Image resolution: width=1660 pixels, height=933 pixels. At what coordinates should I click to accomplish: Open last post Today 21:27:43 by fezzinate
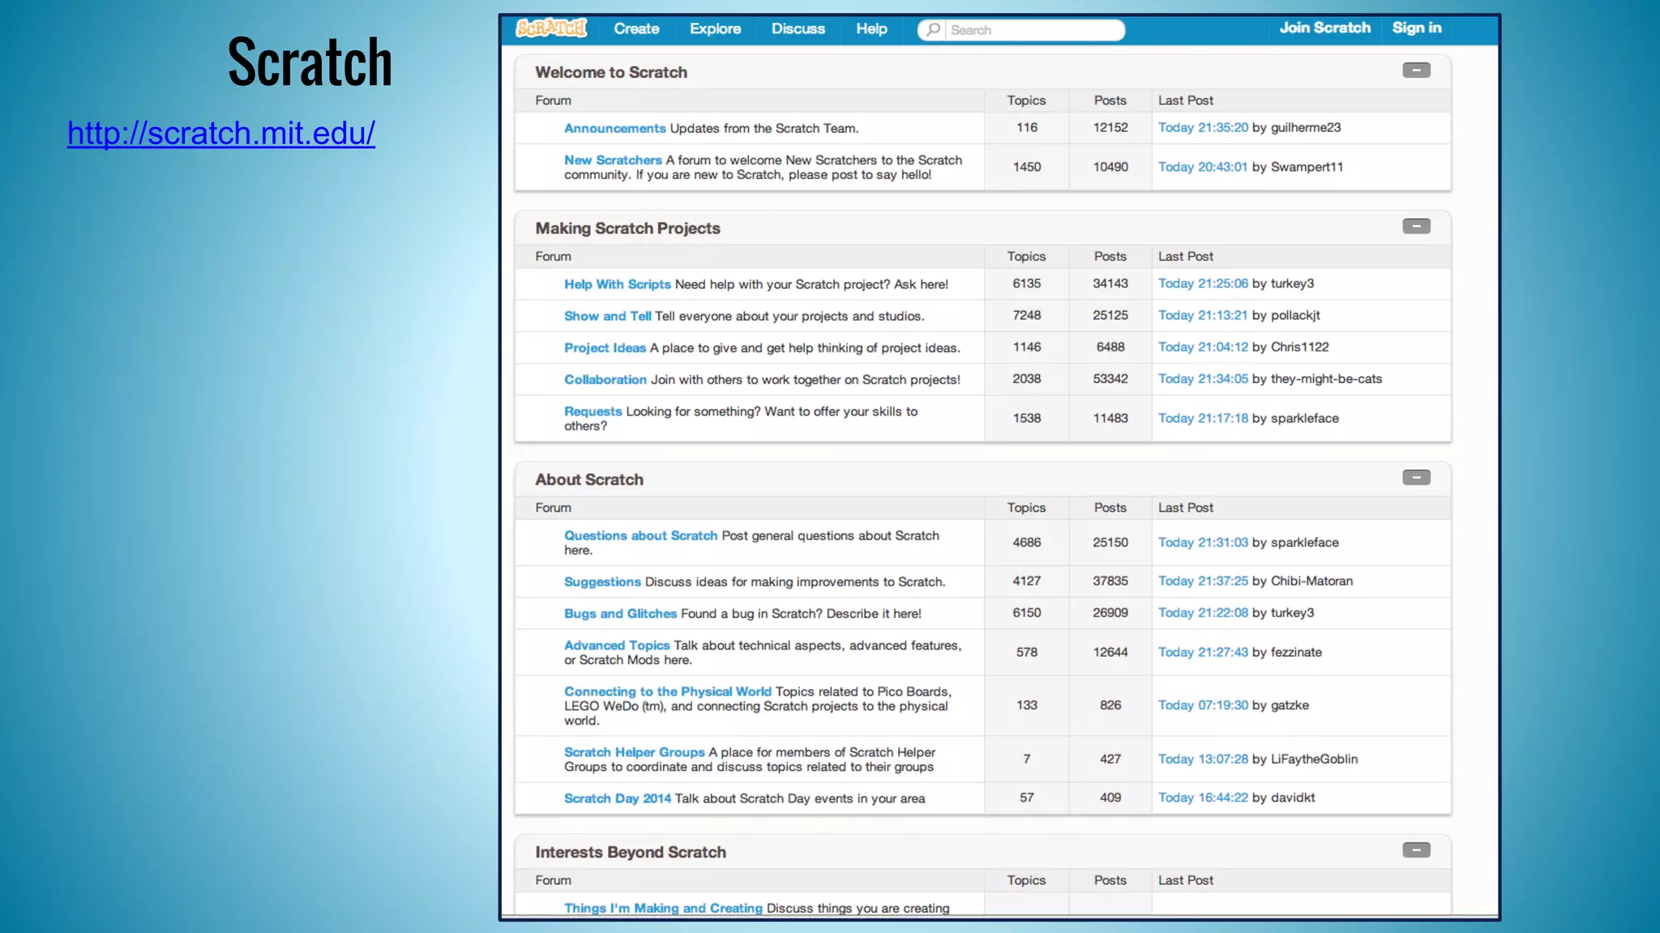tap(1203, 652)
